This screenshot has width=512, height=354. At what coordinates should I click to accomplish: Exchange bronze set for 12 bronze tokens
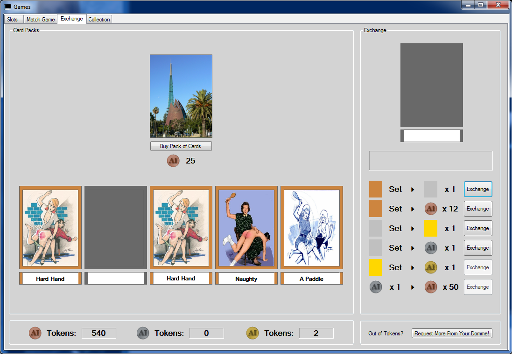[478, 209]
